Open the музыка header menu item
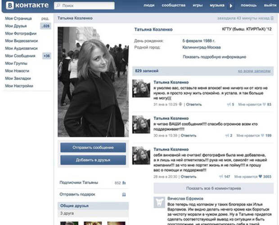Viewport: 279px width, 225px height. click(217, 5)
